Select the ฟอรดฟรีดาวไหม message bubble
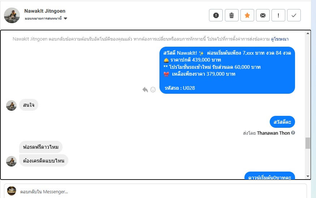This screenshot has height=198, width=316. [x=41, y=147]
